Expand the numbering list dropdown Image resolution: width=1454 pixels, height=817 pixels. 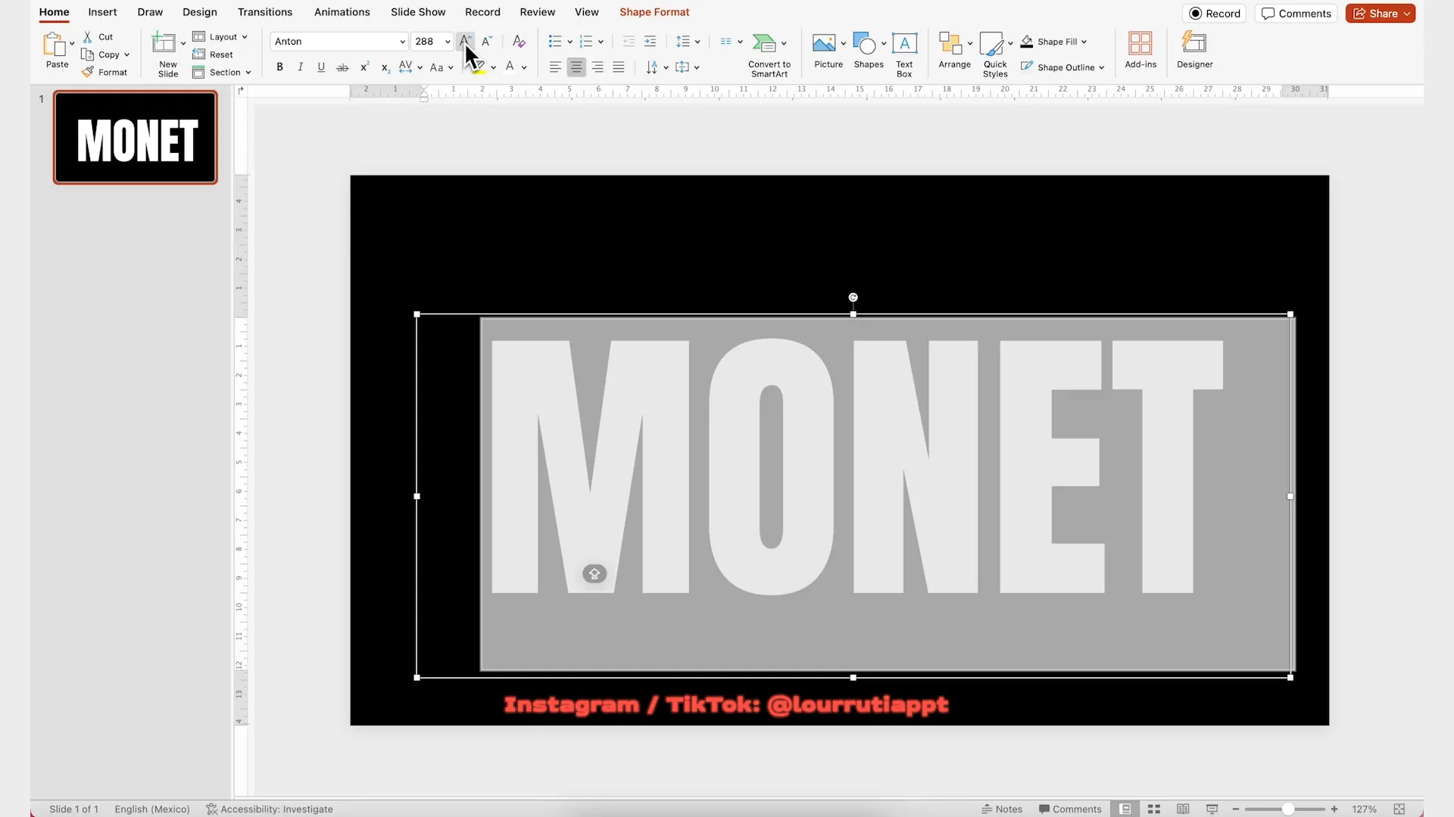601,42
